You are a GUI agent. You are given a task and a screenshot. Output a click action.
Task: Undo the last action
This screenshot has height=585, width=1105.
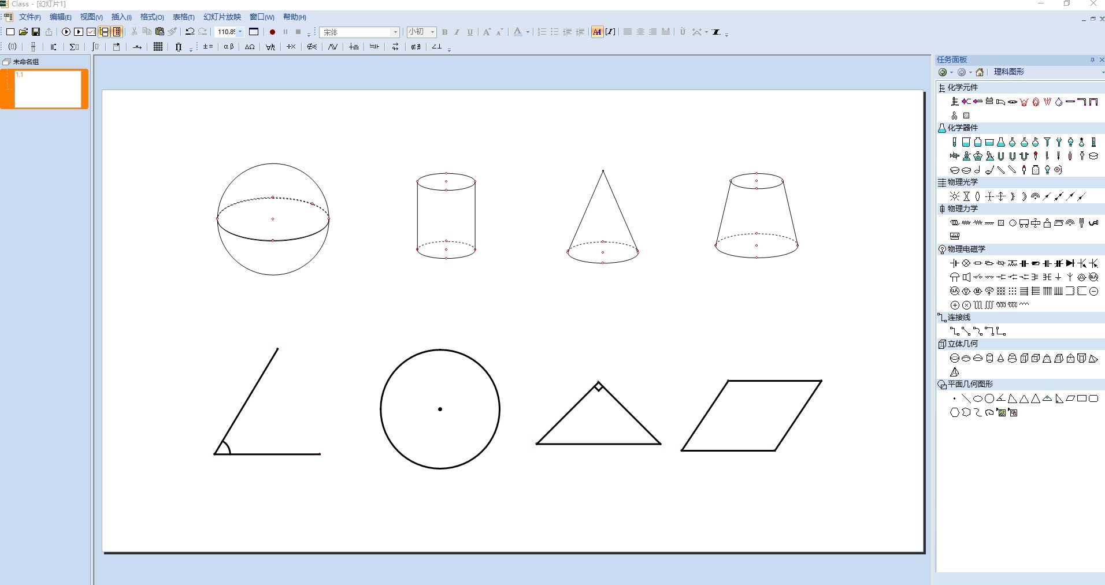(190, 32)
